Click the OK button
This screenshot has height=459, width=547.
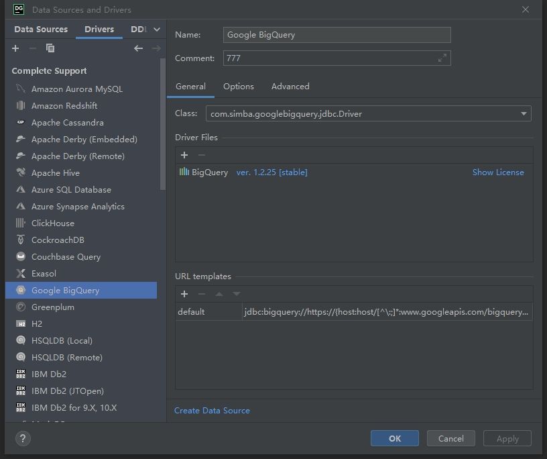pyautogui.click(x=395, y=438)
